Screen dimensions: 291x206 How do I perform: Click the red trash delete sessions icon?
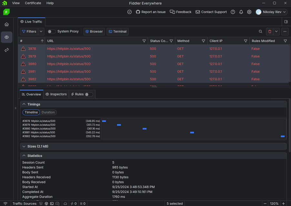coord(270,31)
